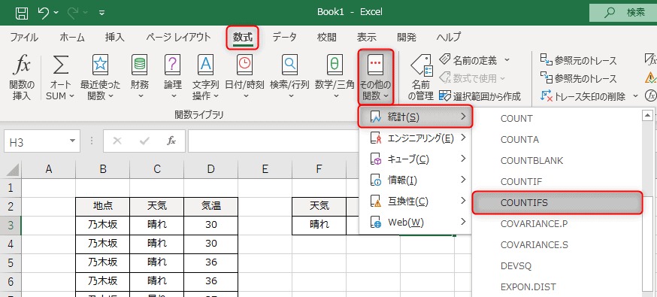657x297 pixels.
Task: Click the オート SUM sigma icon
Action: [x=60, y=65]
